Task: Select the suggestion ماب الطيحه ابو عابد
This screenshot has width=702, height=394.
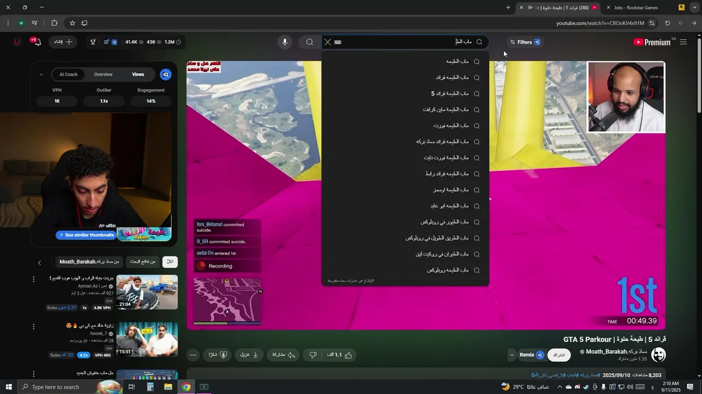Action: [405, 206]
